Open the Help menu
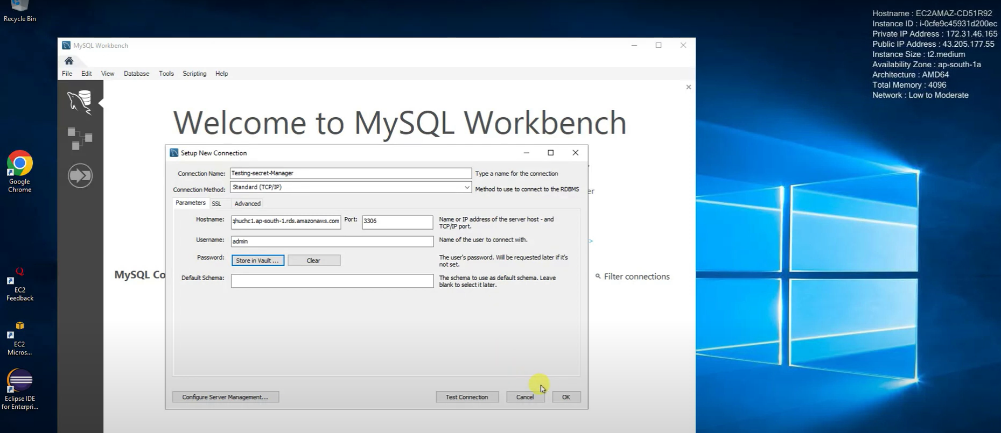Viewport: 1001px width, 433px height. pyautogui.click(x=222, y=74)
